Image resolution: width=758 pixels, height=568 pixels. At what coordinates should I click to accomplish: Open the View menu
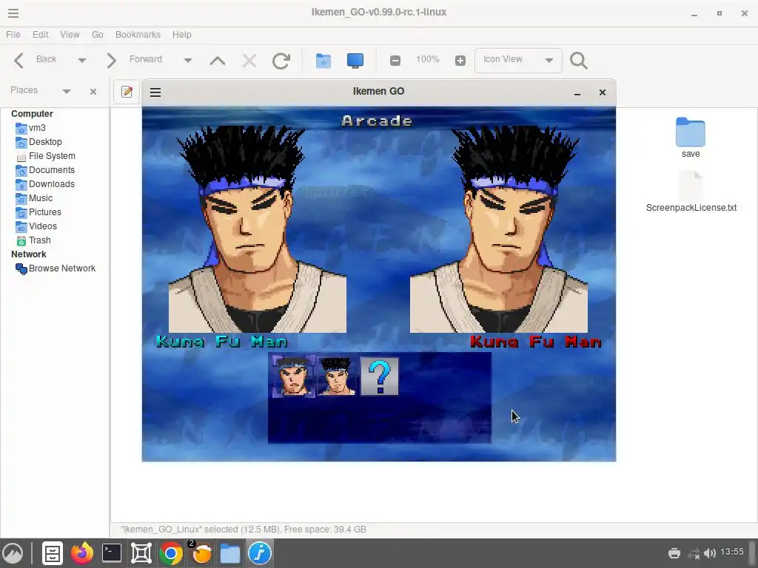point(70,35)
